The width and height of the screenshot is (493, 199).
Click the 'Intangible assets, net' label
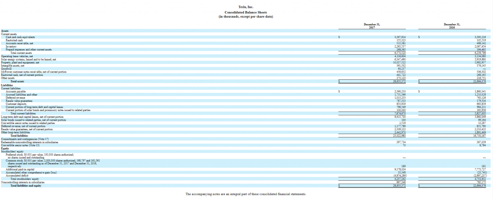[x=13, y=65]
